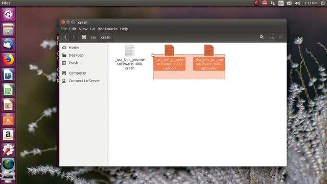Viewport: 327px width, 184px height.
Task: Open Amazon from the dock
Action: click(x=8, y=135)
